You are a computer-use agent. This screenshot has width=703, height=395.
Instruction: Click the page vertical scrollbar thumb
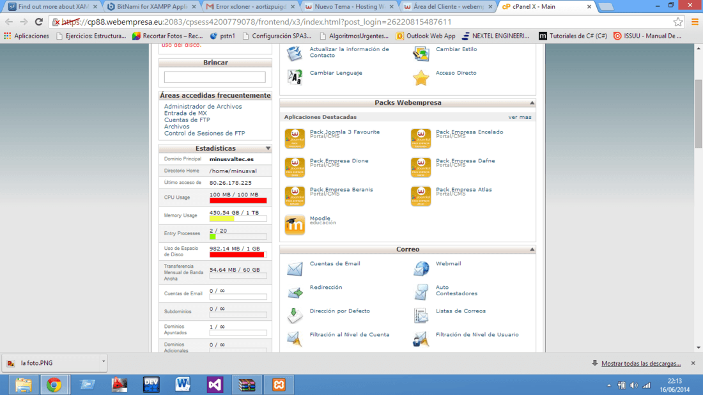coord(699,114)
